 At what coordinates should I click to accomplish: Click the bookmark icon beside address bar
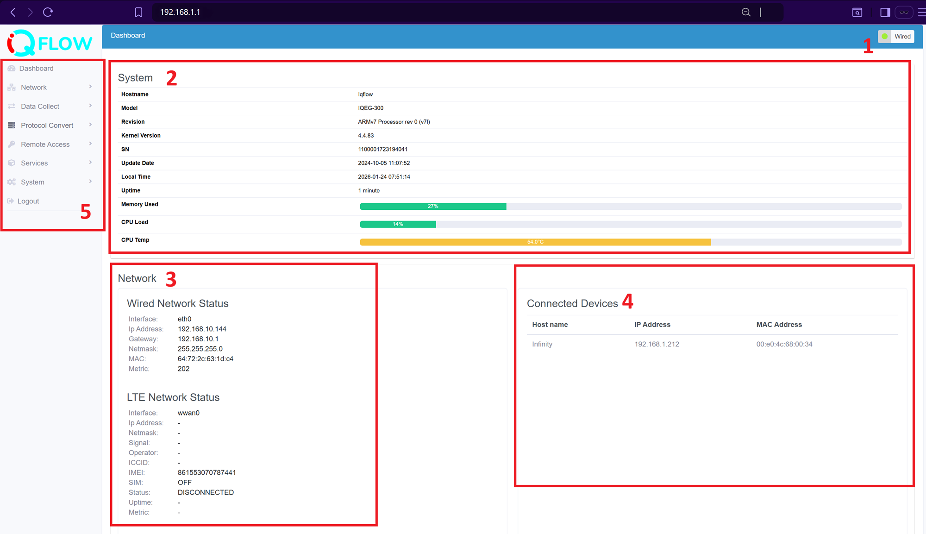point(138,13)
